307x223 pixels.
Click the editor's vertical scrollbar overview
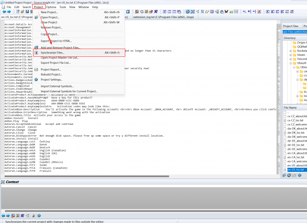[x=279, y=90]
